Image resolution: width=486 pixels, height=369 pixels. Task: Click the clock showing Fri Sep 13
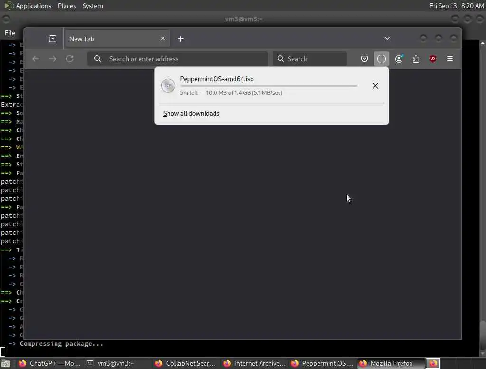(457, 6)
